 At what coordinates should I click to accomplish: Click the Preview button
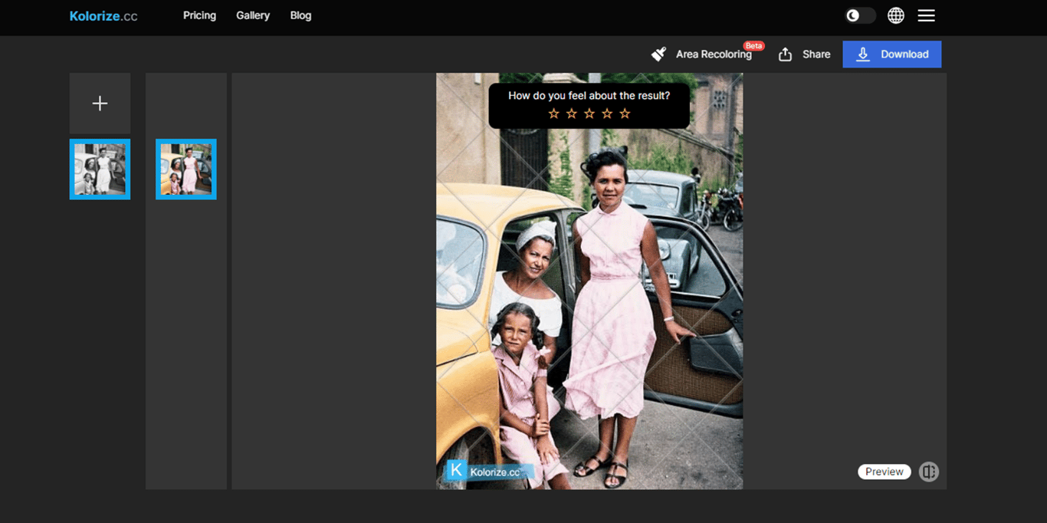(x=884, y=472)
